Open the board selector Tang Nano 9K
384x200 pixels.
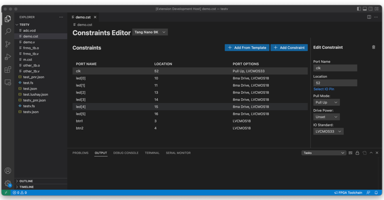[x=150, y=32]
